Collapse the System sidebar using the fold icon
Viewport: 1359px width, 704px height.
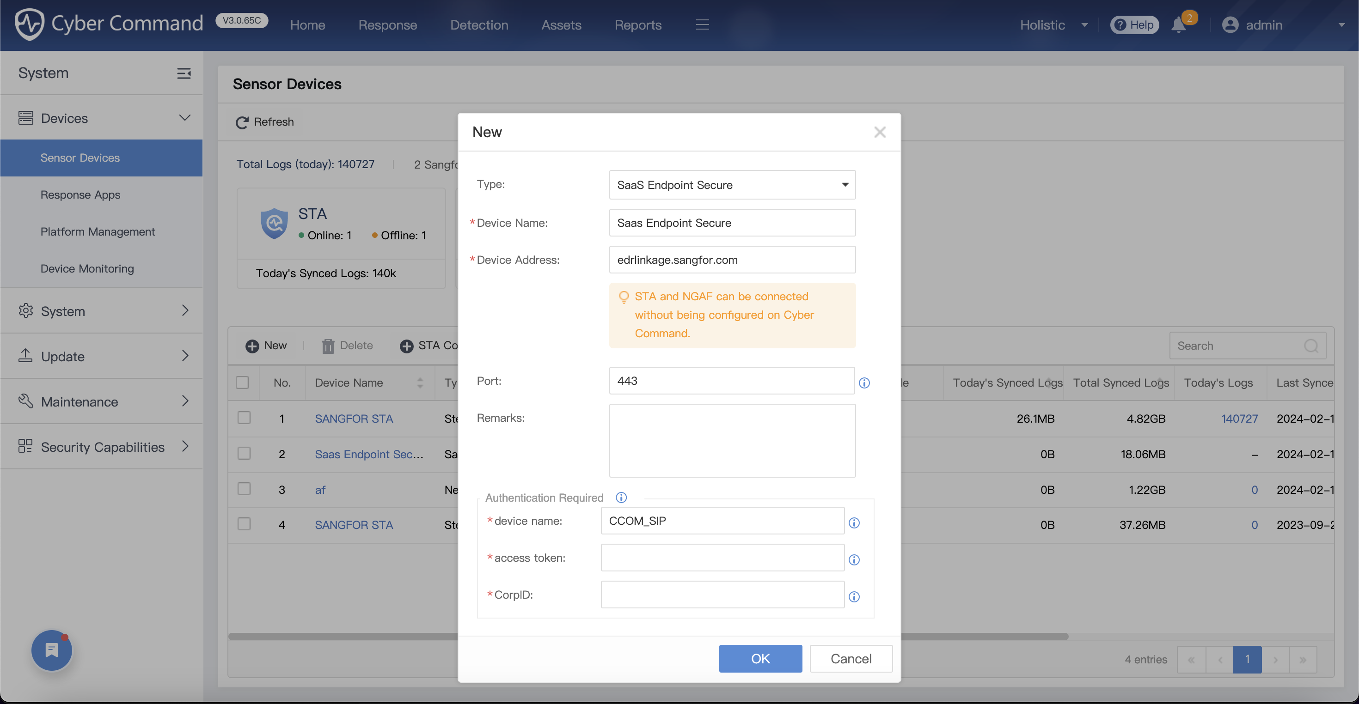click(x=184, y=73)
